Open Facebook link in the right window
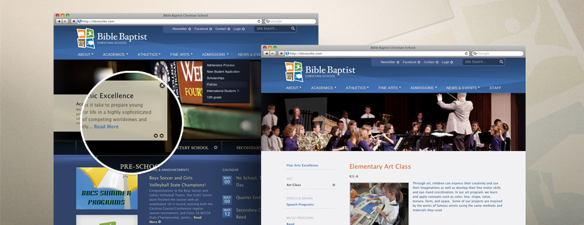This screenshot has width=584, height=225. 411,62
